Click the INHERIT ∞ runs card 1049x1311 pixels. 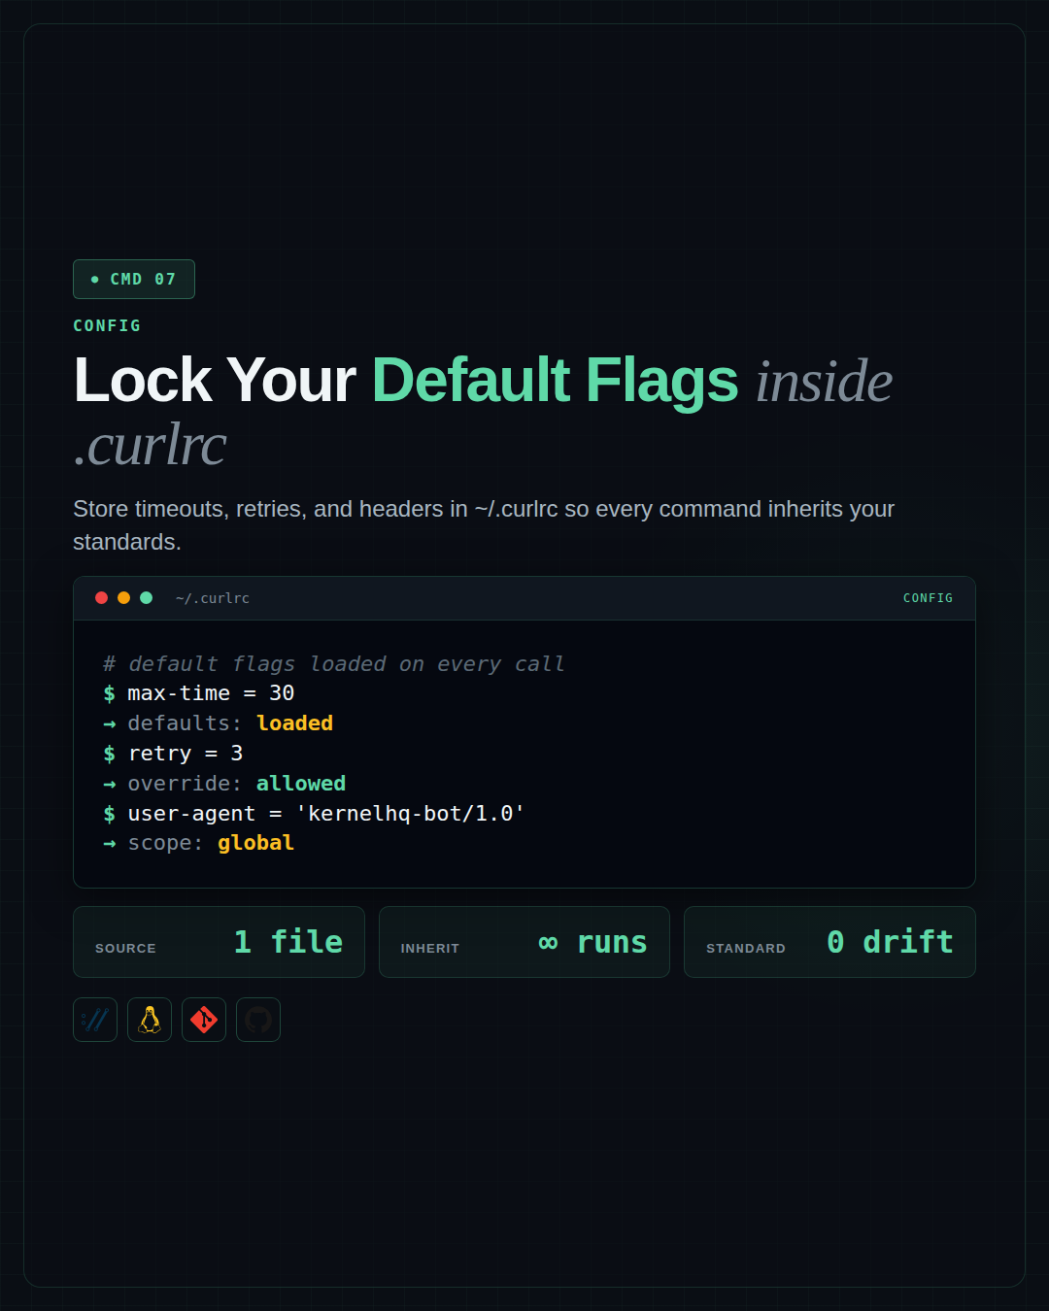pyautogui.click(x=524, y=942)
